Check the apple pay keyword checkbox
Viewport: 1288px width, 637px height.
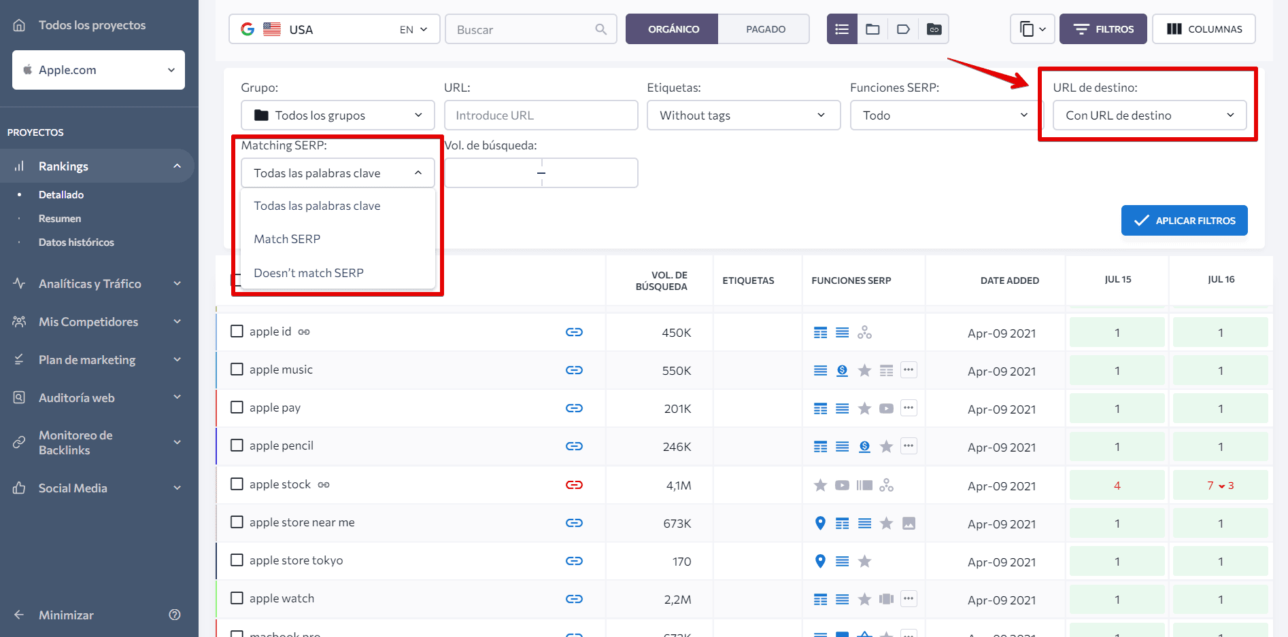237,407
